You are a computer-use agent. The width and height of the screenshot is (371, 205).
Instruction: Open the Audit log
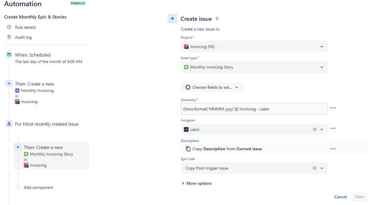(x=23, y=37)
